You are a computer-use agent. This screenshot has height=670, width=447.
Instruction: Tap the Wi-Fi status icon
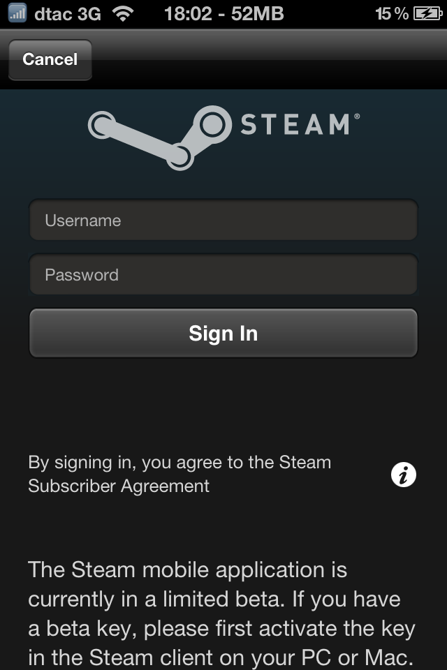click(123, 14)
